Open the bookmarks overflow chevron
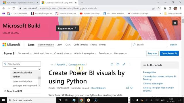Image resolution: width=184 pixels, height=103 pixels. pyautogui.click(x=160, y=13)
